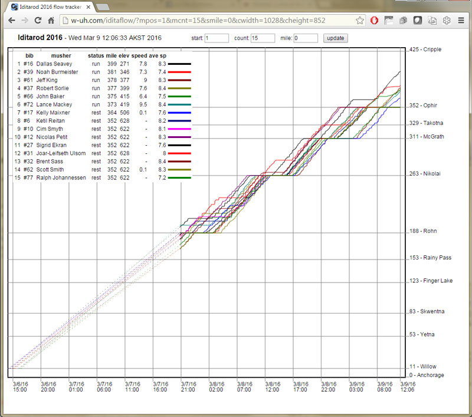Select Ketil Reitan in the musher list

point(51,121)
